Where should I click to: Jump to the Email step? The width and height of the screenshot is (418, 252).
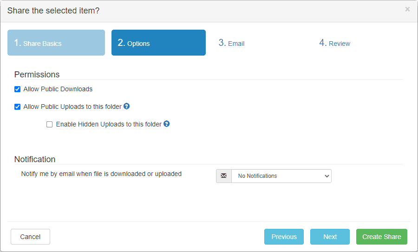(x=231, y=43)
